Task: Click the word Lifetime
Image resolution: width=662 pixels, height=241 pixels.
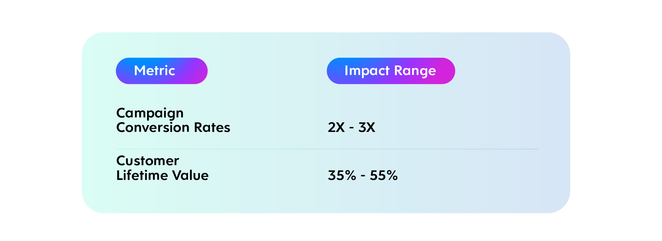Action: click(142, 175)
